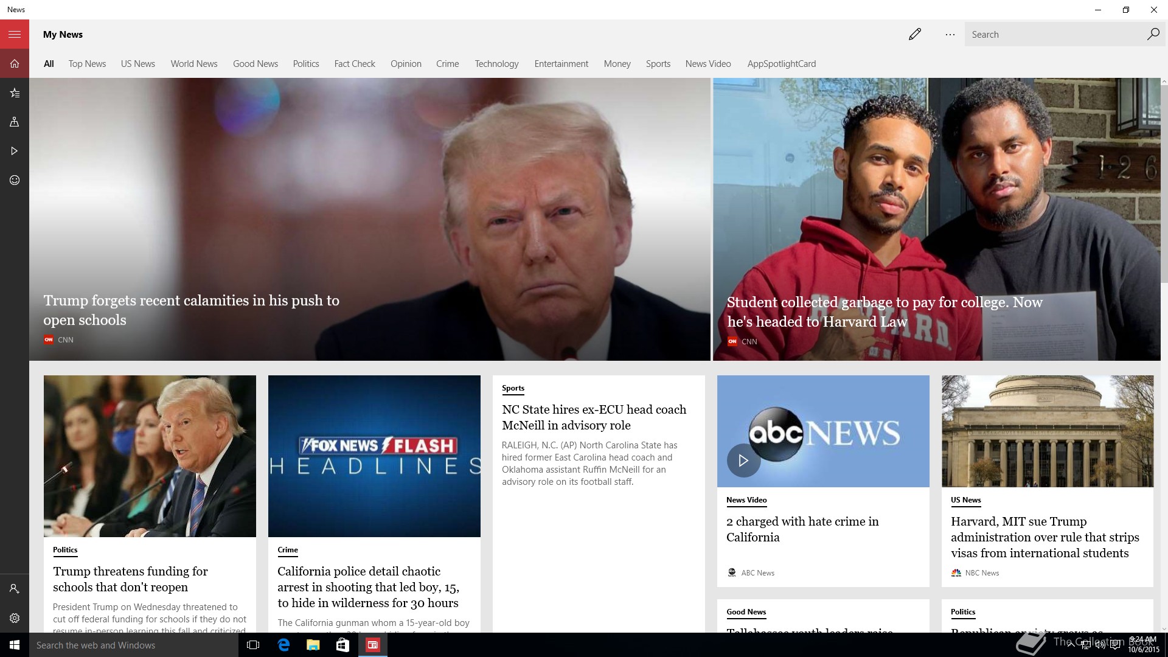Open the hamburger navigation menu
1168x657 pixels.
point(15,34)
